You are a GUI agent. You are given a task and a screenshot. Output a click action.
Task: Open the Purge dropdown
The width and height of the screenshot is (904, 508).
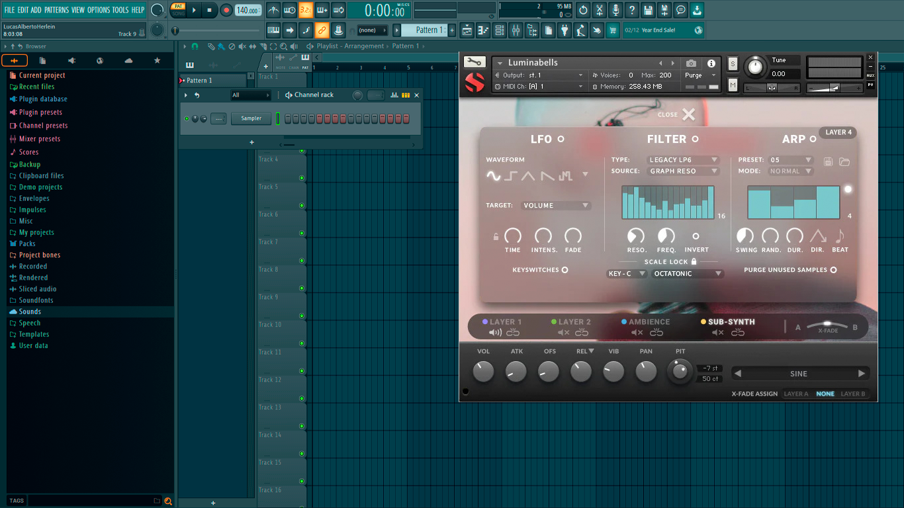point(701,75)
